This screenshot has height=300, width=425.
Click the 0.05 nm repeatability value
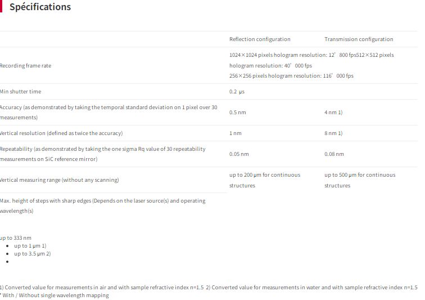click(239, 154)
